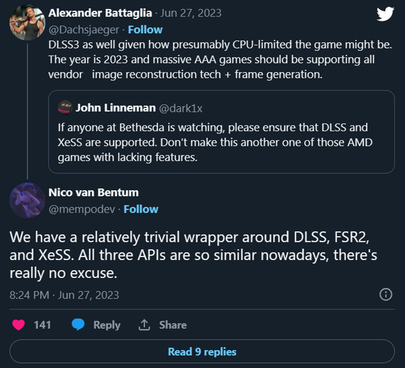This screenshot has height=368, width=405.
Task: Open the @Dachsjaeger handle
Action: click(84, 29)
